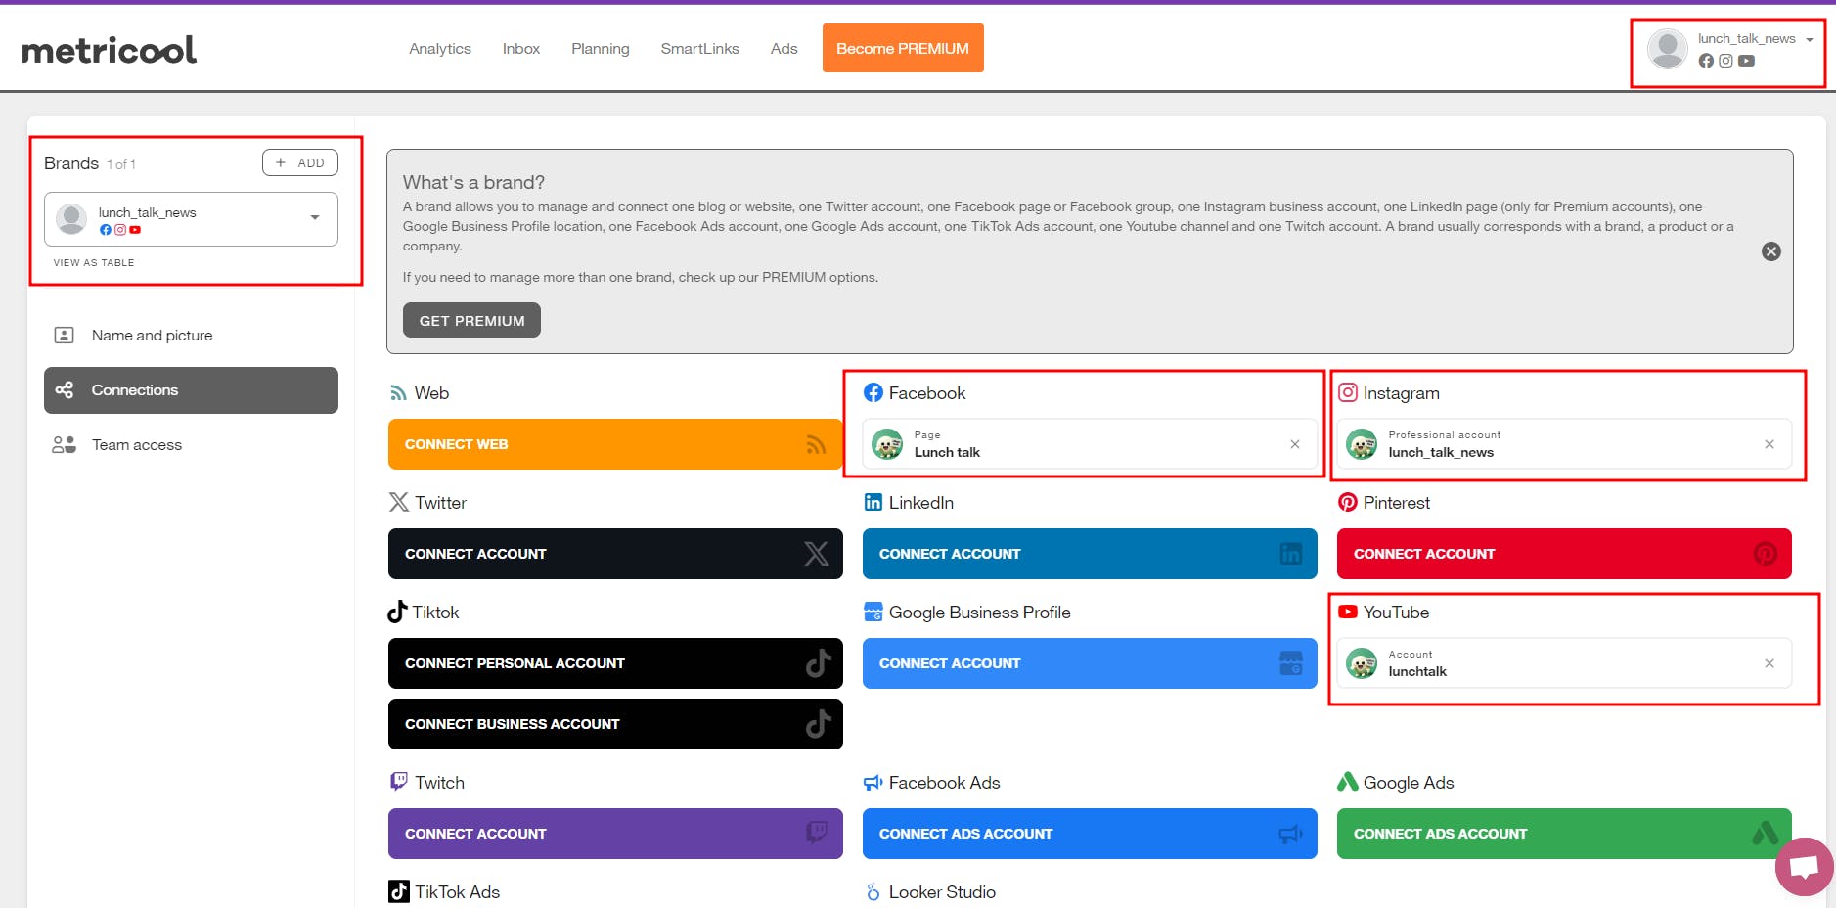Image resolution: width=1836 pixels, height=908 pixels.
Task: Click the Looker Studio heading icon
Action: click(x=873, y=892)
